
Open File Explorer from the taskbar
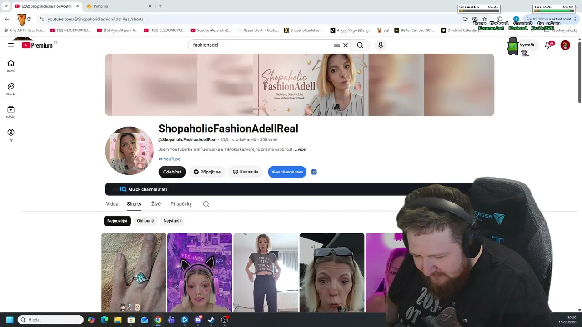coord(118,320)
